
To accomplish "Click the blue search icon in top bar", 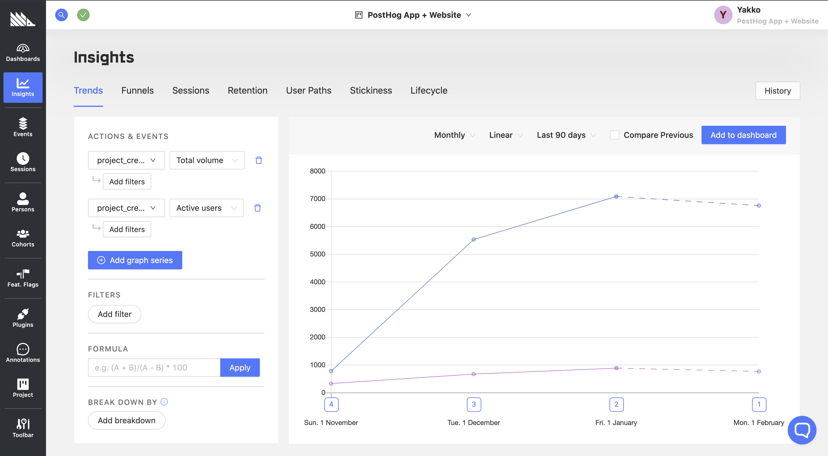I will pos(62,15).
